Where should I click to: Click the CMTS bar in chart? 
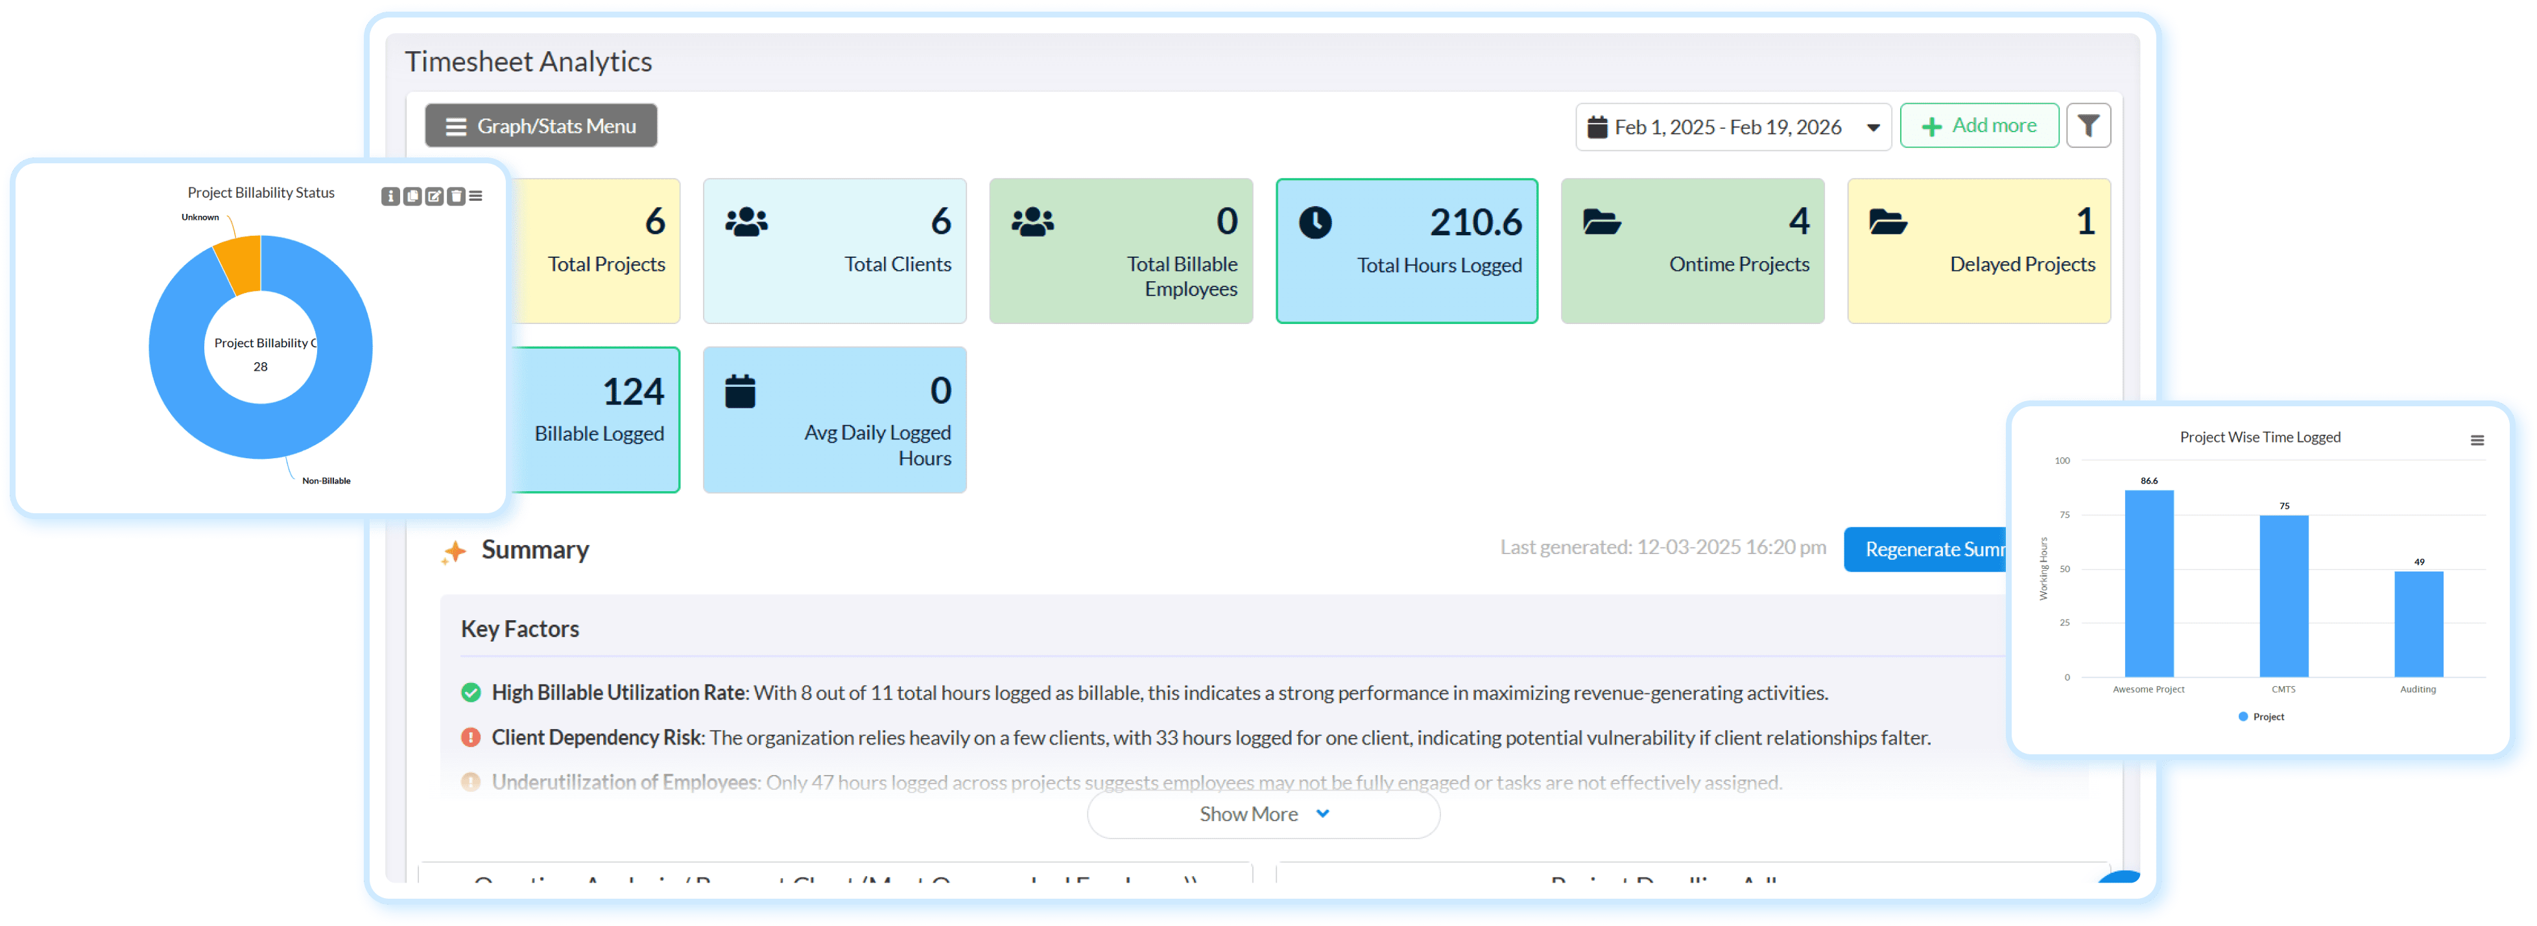pyautogui.click(x=2283, y=596)
